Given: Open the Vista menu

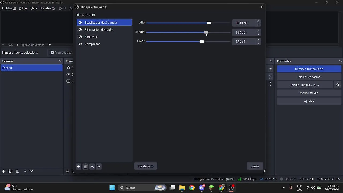Looking at the screenshot, I should [34, 8].
